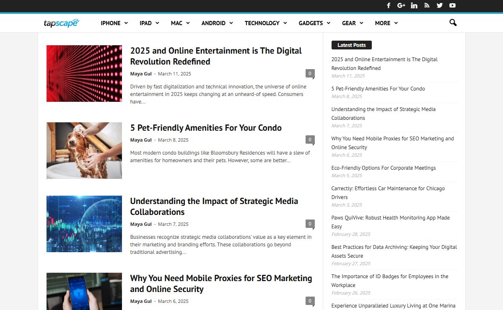Click sidebar date 'February 27, 2025'
The height and width of the screenshot is (310, 503).
351,263
